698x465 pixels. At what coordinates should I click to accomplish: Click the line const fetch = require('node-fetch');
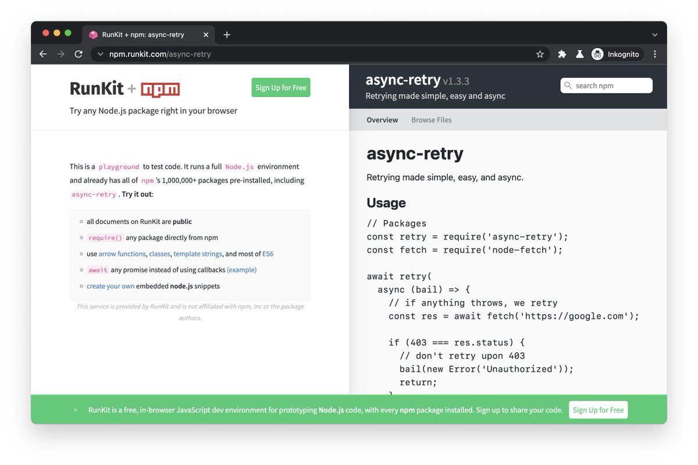[x=465, y=250]
